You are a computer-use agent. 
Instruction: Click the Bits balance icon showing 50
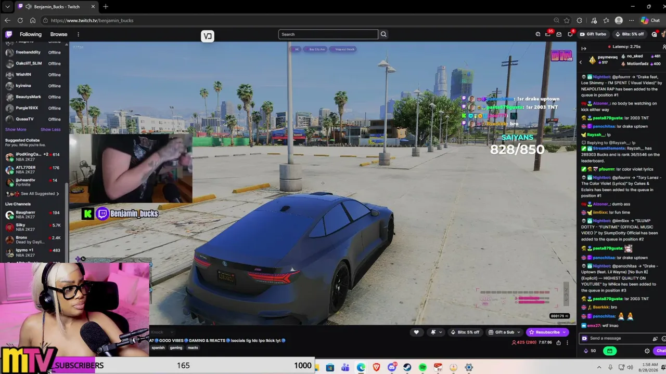pos(590,351)
